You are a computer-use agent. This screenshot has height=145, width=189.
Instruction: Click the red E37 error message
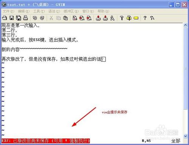tap(46, 141)
